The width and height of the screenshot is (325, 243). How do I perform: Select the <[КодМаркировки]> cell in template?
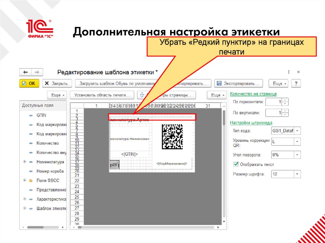click(172, 163)
